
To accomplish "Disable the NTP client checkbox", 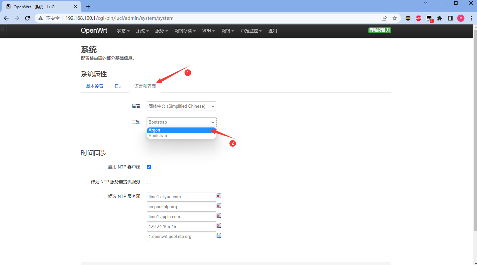I will coord(149,167).
